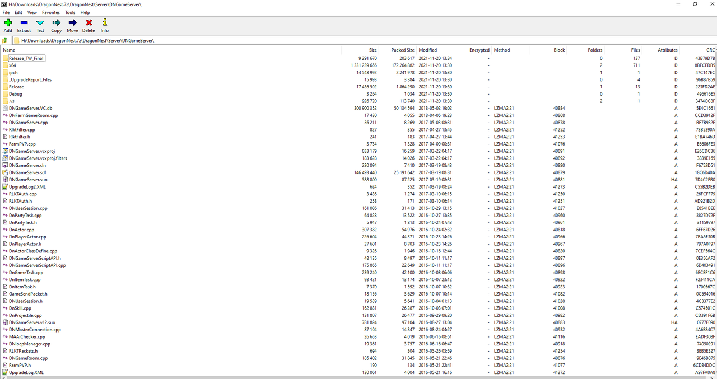Click the up-folder icon beside address bar
This screenshot has height=379, width=717.
pos(4,40)
